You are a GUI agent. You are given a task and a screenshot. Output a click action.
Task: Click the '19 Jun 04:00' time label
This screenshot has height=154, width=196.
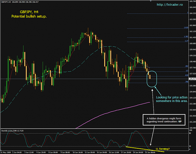coord(138,152)
